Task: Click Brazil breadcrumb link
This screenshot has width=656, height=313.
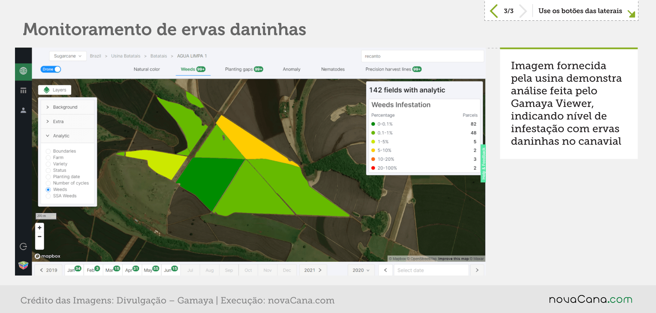Action: point(96,56)
